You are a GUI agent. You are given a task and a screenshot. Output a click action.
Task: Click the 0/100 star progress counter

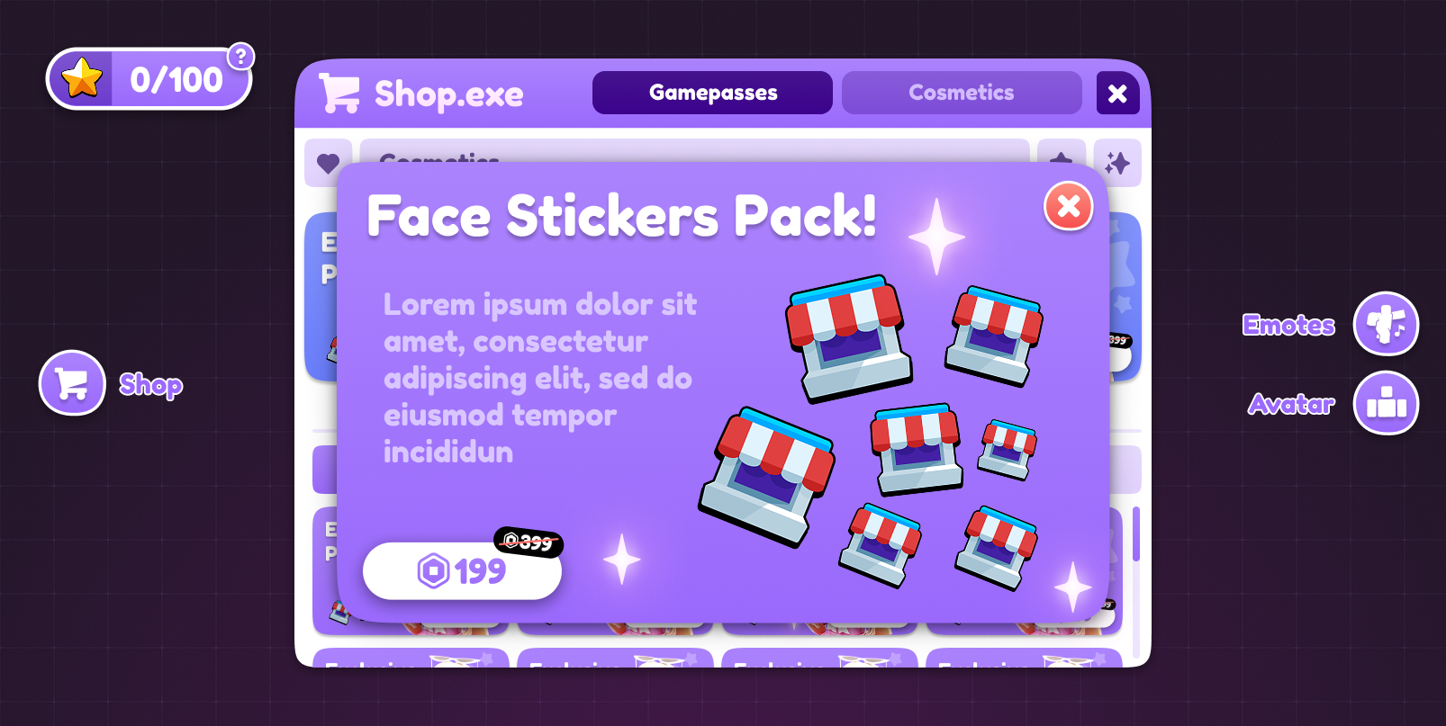(x=176, y=79)
